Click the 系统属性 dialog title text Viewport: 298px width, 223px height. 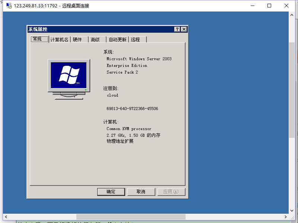pyautogui.click(x=38, y=29)
